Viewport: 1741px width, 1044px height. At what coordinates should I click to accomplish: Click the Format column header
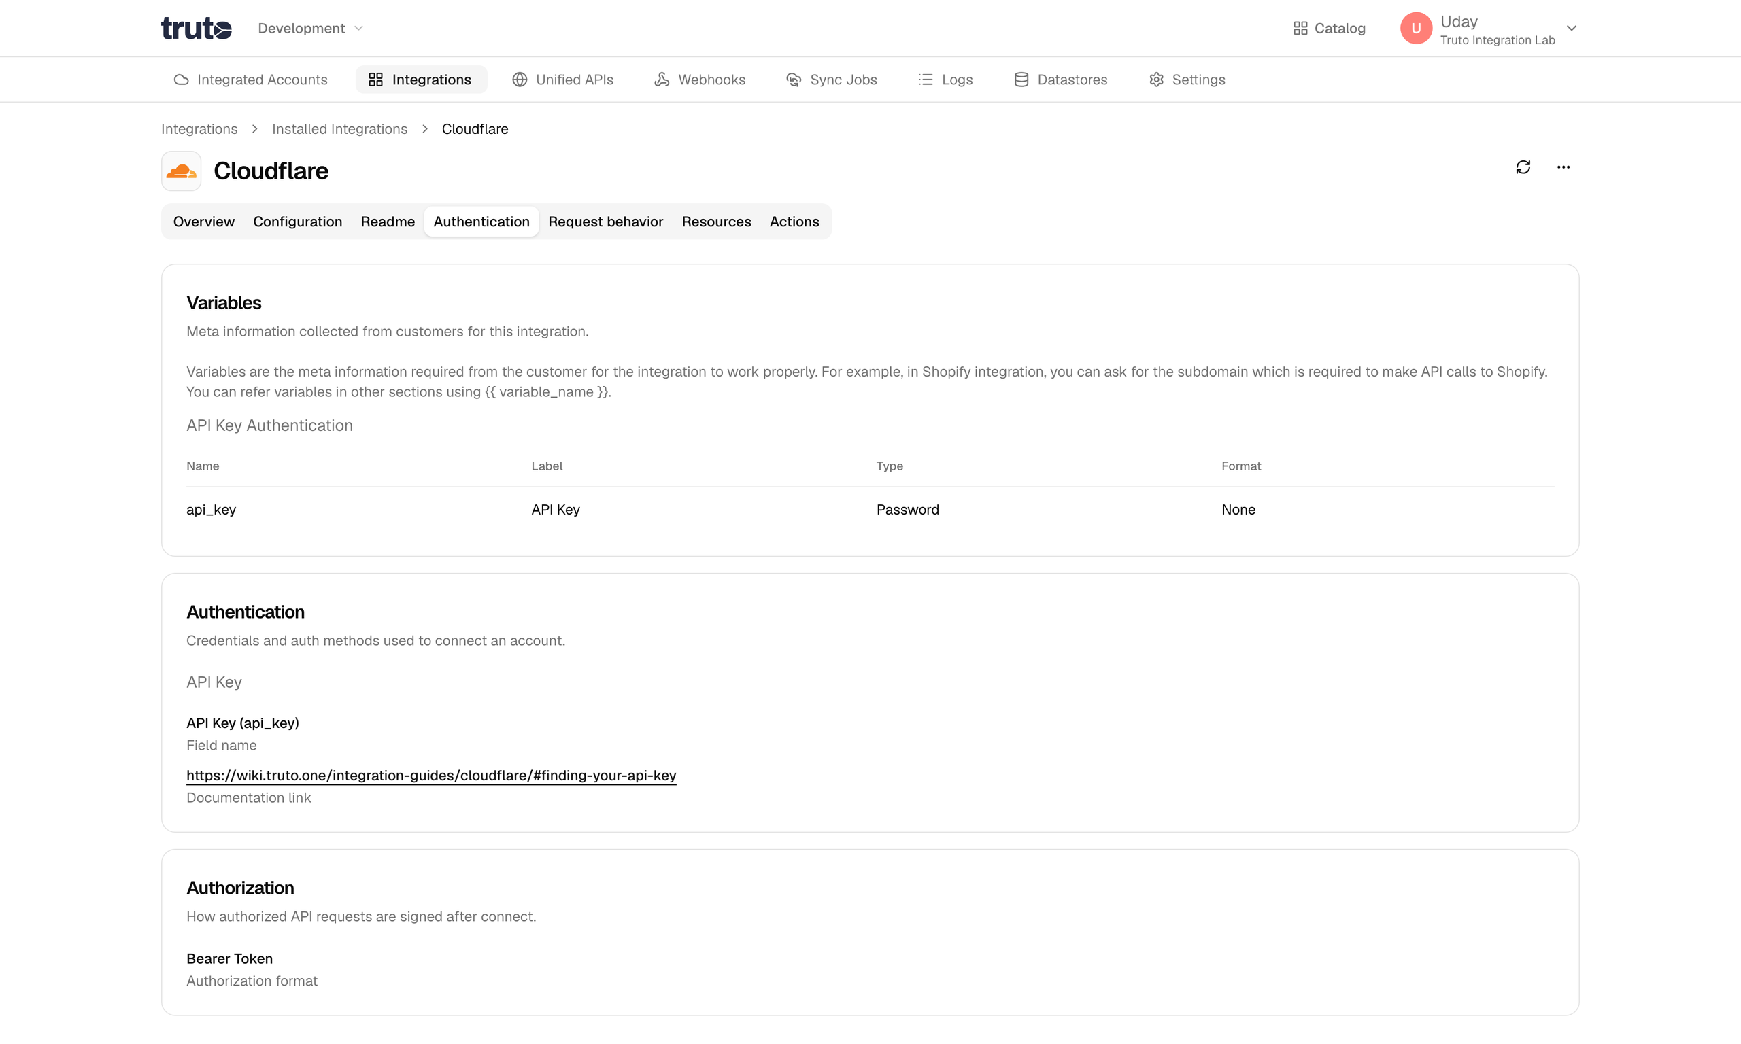(x=1241, y=466)
